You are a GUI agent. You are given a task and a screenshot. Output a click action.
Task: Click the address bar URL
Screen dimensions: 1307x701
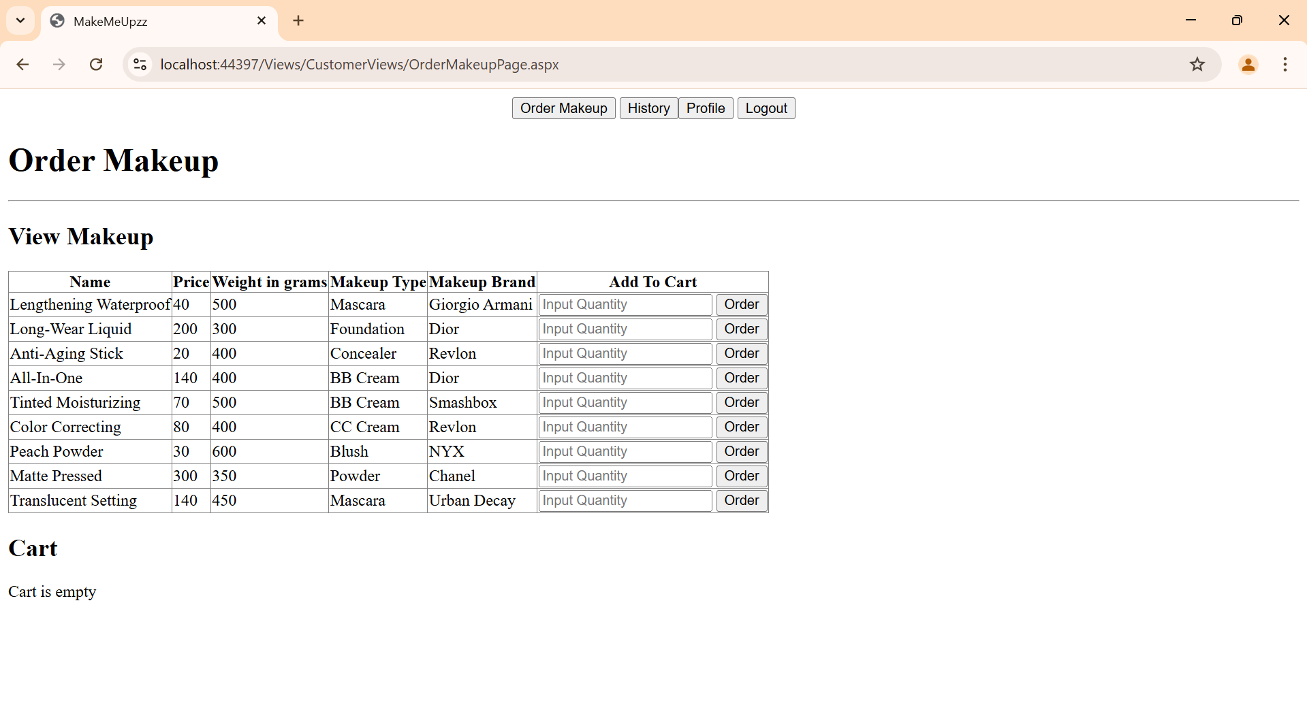coord(360,65)
